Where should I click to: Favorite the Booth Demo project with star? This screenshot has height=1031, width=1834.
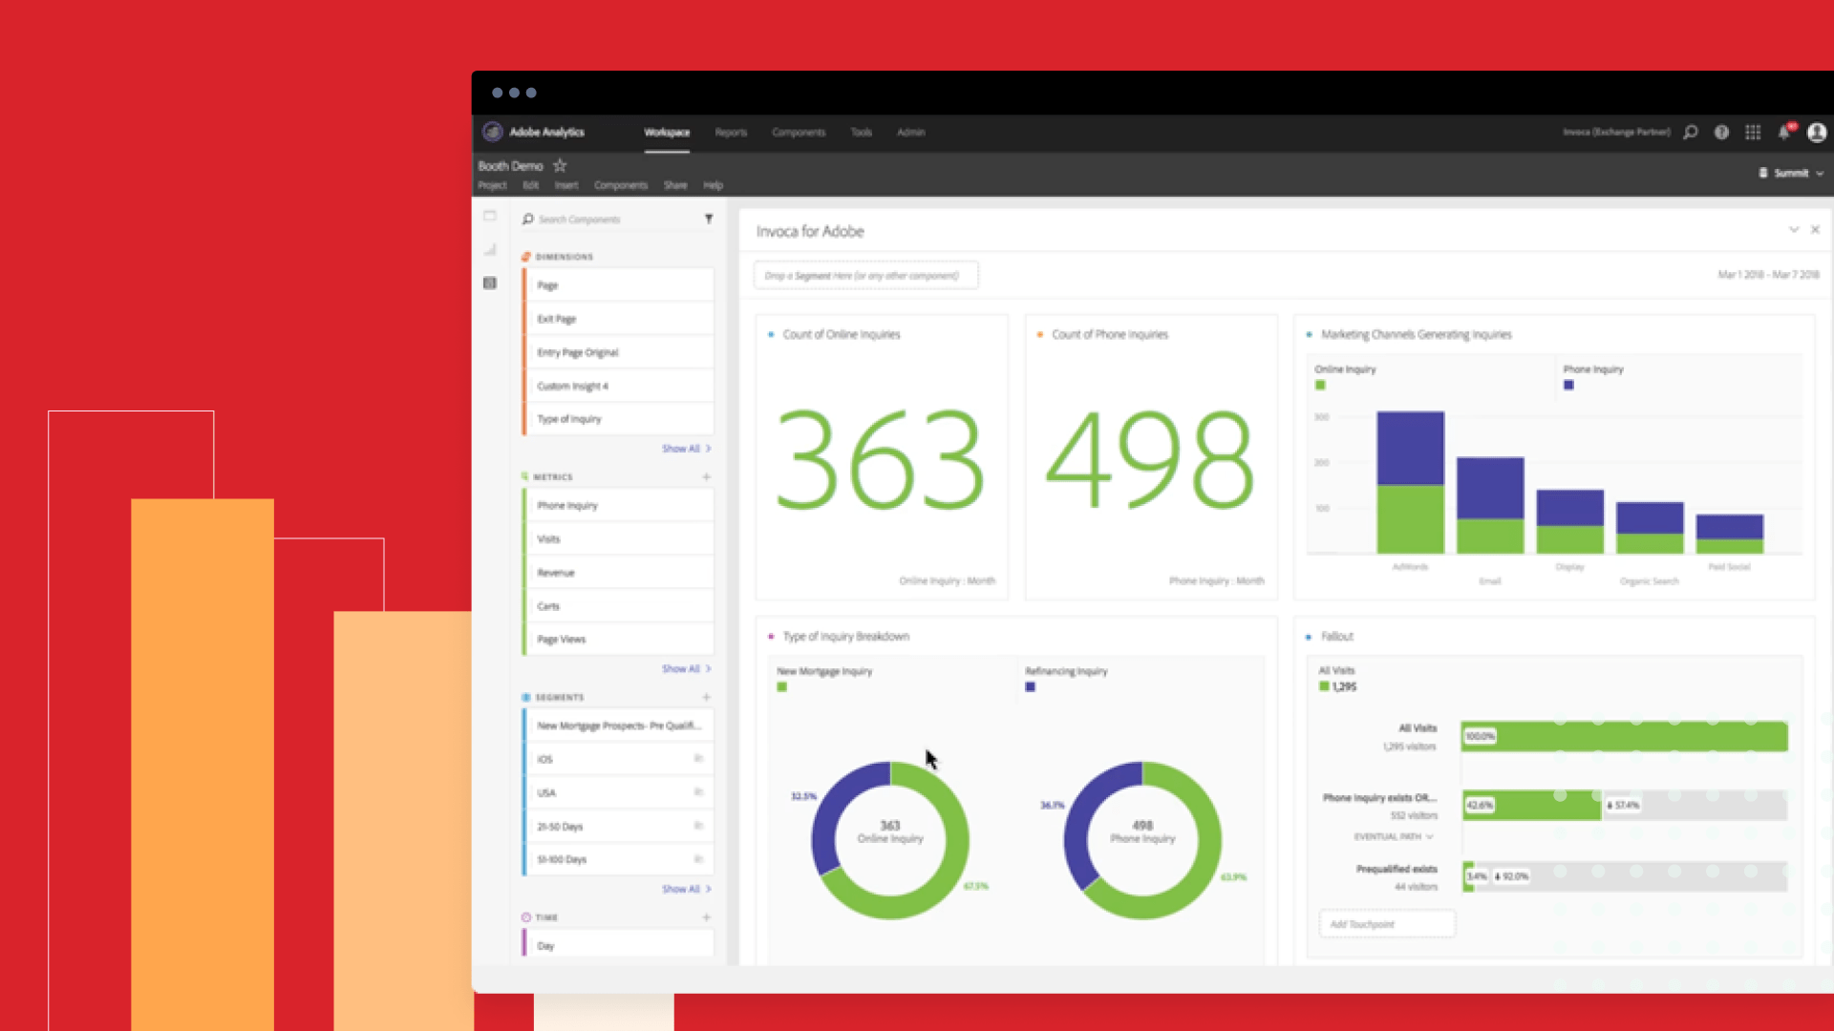point(560,166)
